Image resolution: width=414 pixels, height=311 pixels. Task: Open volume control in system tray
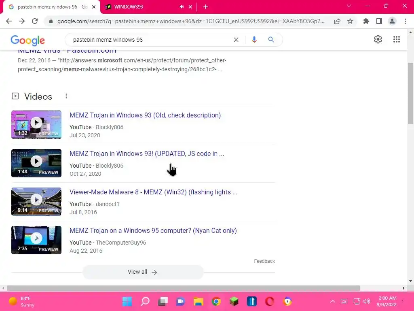tap(367, 301)
